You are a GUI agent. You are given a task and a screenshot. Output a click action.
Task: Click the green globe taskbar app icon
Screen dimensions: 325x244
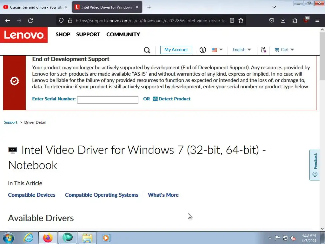pyautogui.click(x=68, y=238)
